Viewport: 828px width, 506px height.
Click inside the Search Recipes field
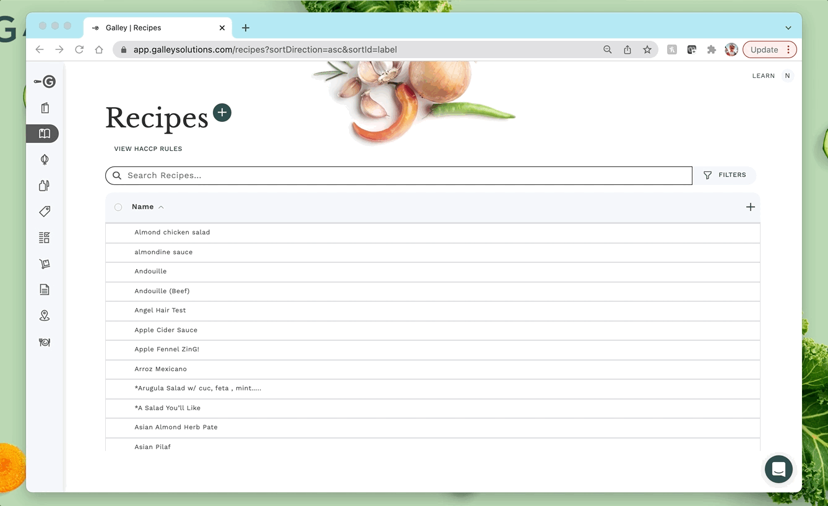coord(398,175)
